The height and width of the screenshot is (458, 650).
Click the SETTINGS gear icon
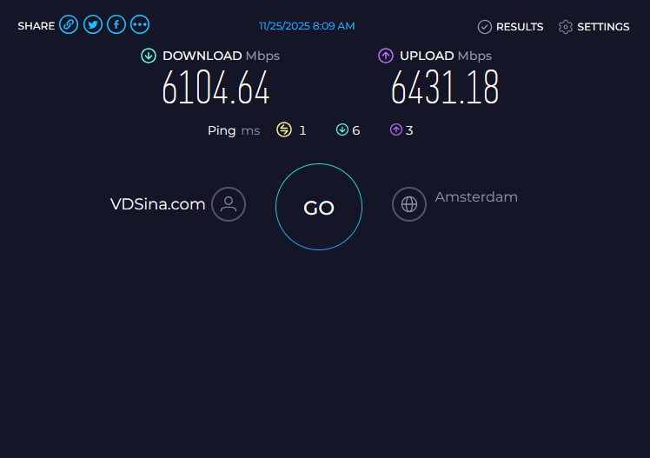pos(566,27)
